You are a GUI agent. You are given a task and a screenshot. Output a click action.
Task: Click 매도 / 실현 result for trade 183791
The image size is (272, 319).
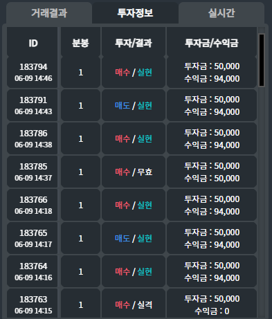(134, 106)
